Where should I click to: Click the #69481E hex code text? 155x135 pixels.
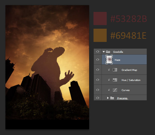click(x=128, y=35)
